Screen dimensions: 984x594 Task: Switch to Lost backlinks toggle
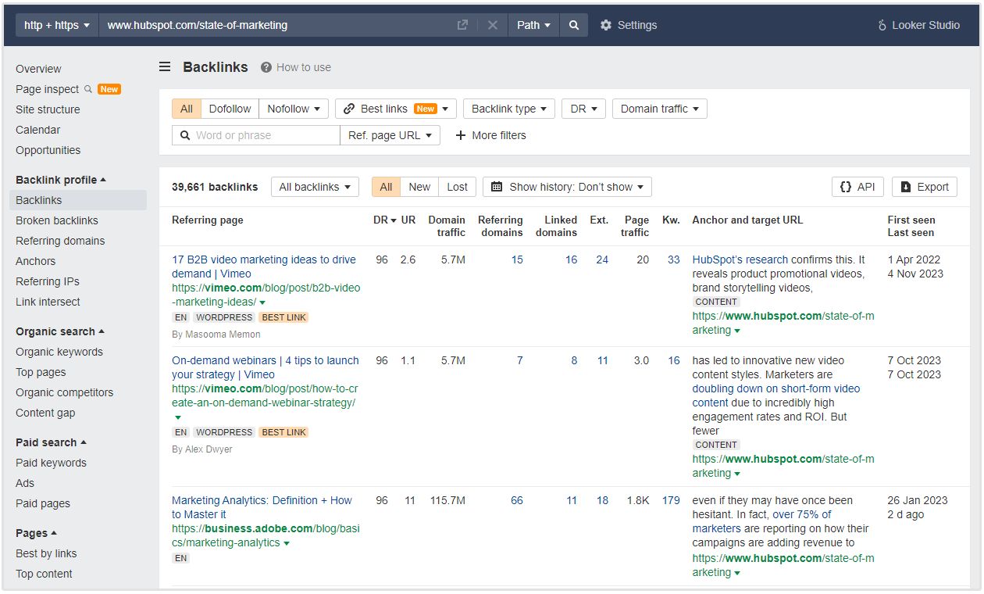[457, 187]
